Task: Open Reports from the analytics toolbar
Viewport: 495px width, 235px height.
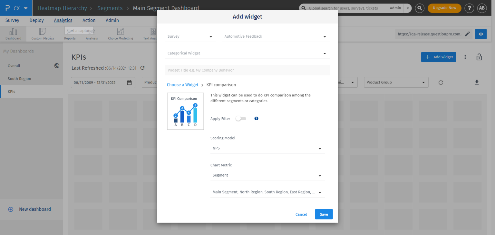Action: point(70,34)
